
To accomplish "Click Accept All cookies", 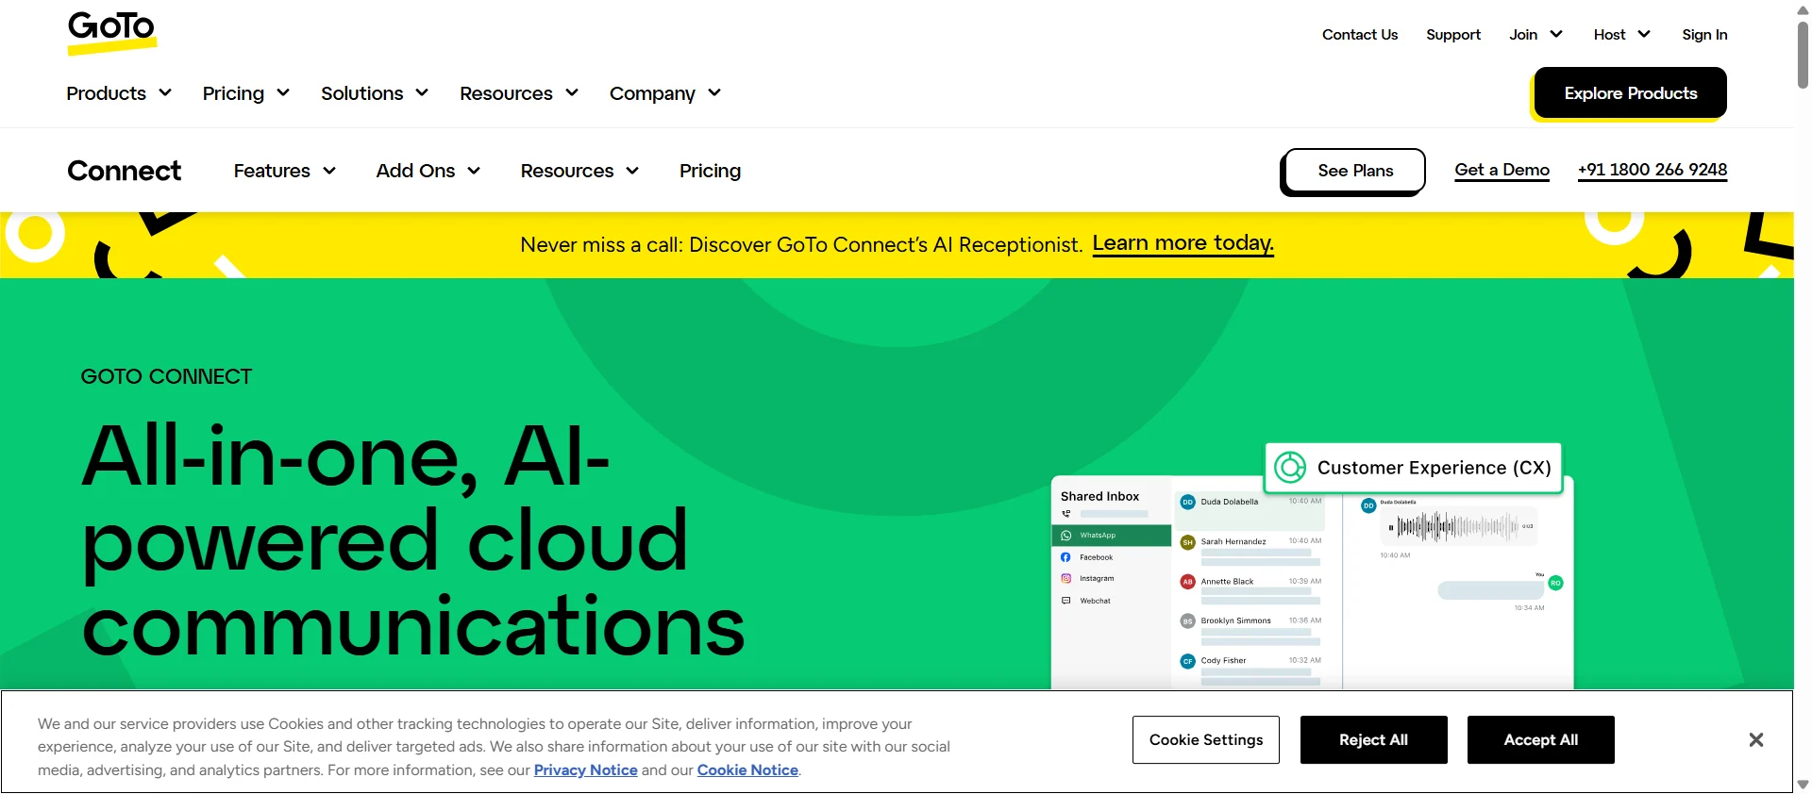I will (x=1540, y=740).
